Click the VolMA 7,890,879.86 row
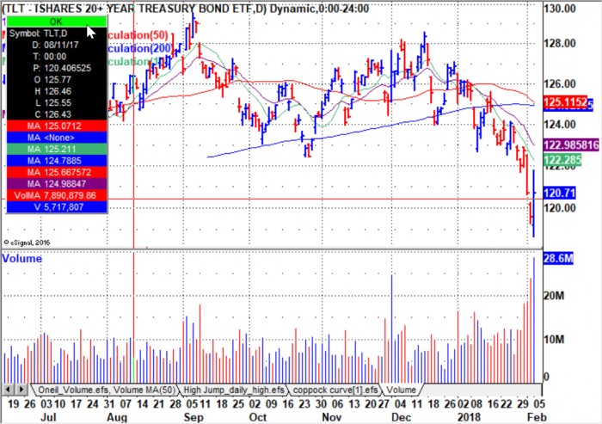 pyautogui.click(x=57, y=195)
